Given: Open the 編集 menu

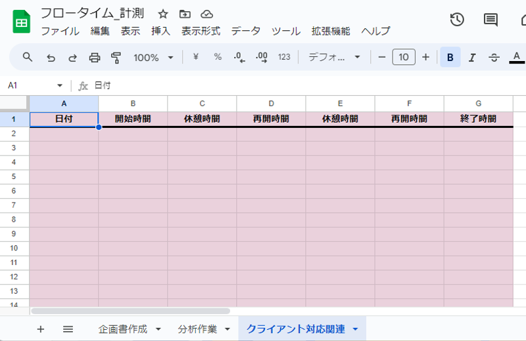Looking at the screenshot, I should 100,31.
